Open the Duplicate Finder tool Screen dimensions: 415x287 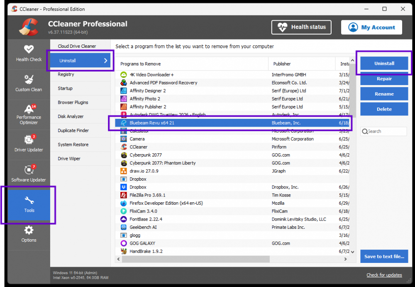(80, 130)
